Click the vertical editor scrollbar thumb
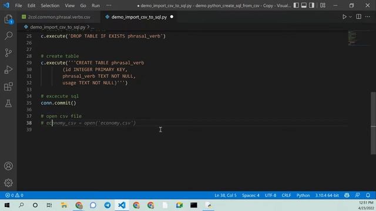376x211 pixels. pyautogui.click(x=373, y=123)
